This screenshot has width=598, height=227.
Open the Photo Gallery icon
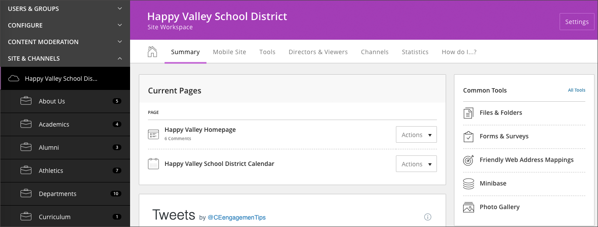point(468,207)
